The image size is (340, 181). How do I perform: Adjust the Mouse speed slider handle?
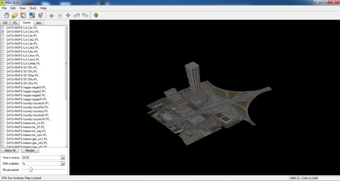(31, 170)
